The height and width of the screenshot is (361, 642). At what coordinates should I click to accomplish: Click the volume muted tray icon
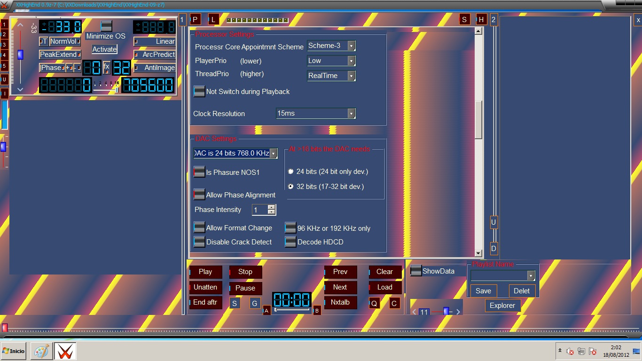point(570,351)
